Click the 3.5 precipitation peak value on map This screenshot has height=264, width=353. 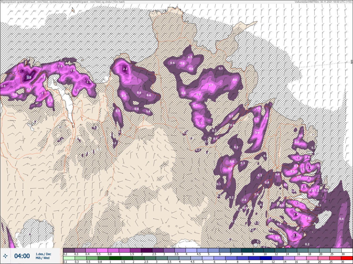tap(29, 77)
